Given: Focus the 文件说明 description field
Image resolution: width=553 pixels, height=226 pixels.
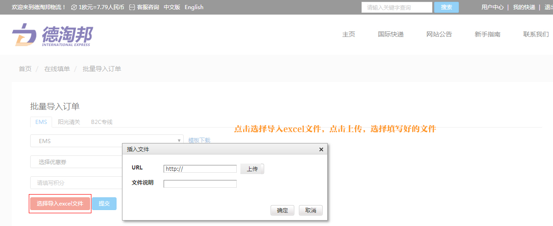Looking at the screenshot, I should click(x=200, y=184).
